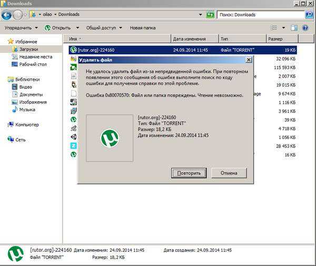Screen dimensions: 316x266
Task: Sort by the Имя column header
Action: (x=117, y=39)
